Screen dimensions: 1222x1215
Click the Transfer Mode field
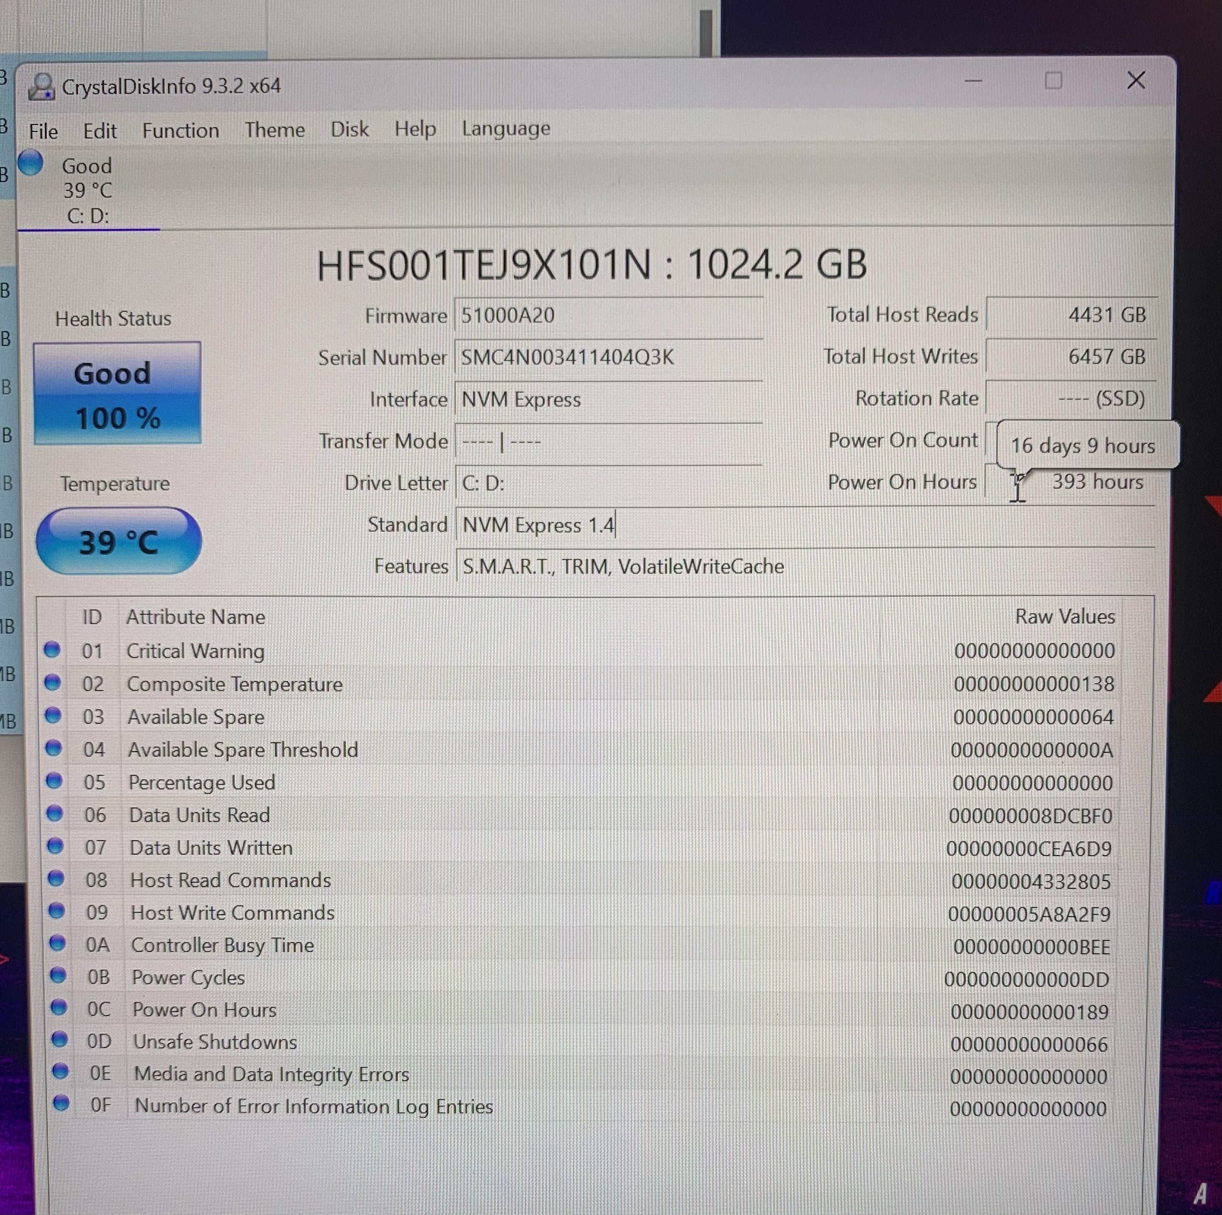pos(608,441)
